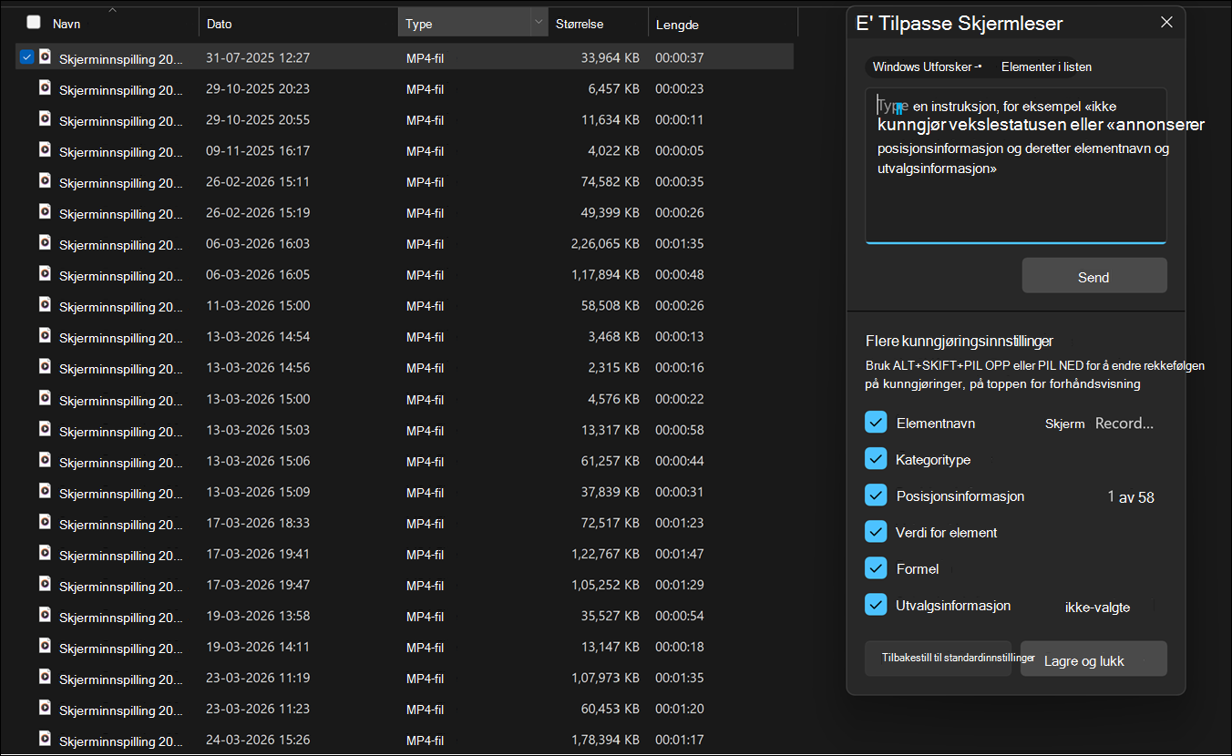
Task: Click Tilbakestill til standardinnstillinger button
Action: (939, 658)
